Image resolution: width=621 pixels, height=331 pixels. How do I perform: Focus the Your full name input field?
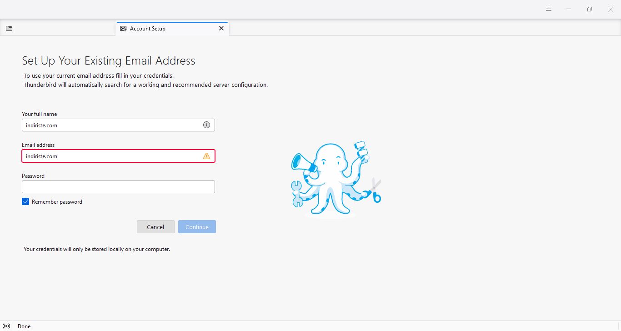click(118, 125)
